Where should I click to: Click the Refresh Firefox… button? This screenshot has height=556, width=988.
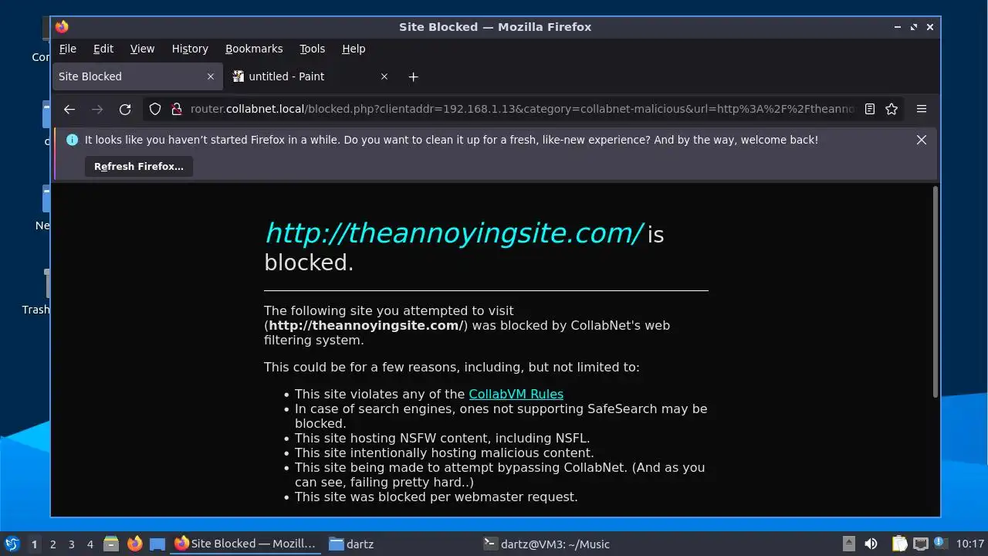[139, 166]
